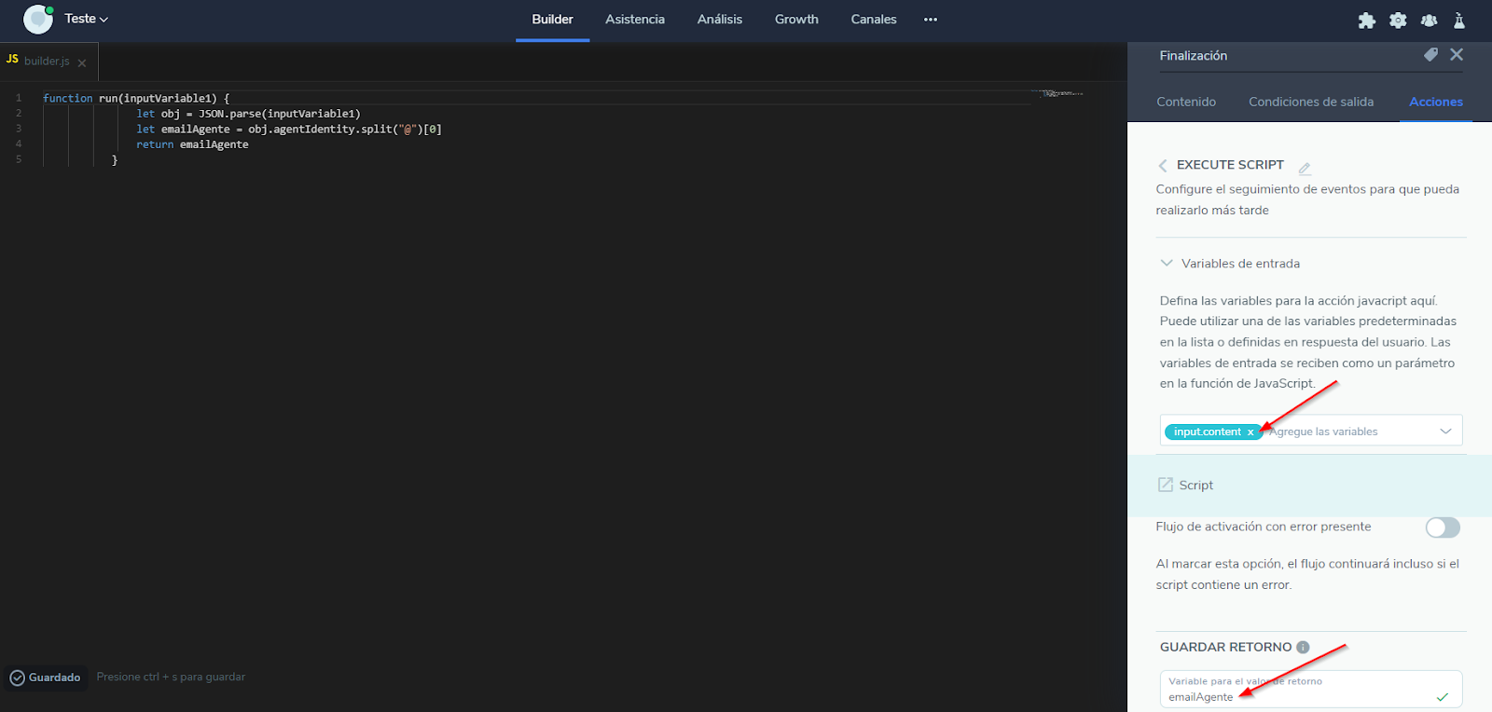Viewport: 1492px width, 712px height.
Task: Open the 'Agregue las variables' dropdown
Action: [1445, 431]
